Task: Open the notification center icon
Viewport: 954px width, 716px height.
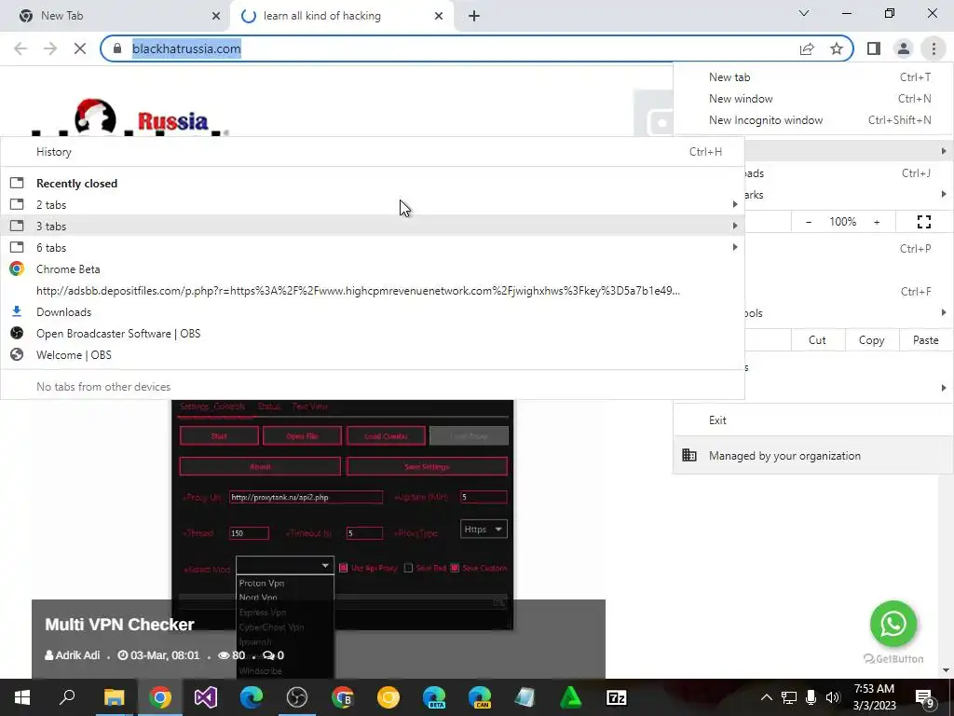Action: point(924,698)
